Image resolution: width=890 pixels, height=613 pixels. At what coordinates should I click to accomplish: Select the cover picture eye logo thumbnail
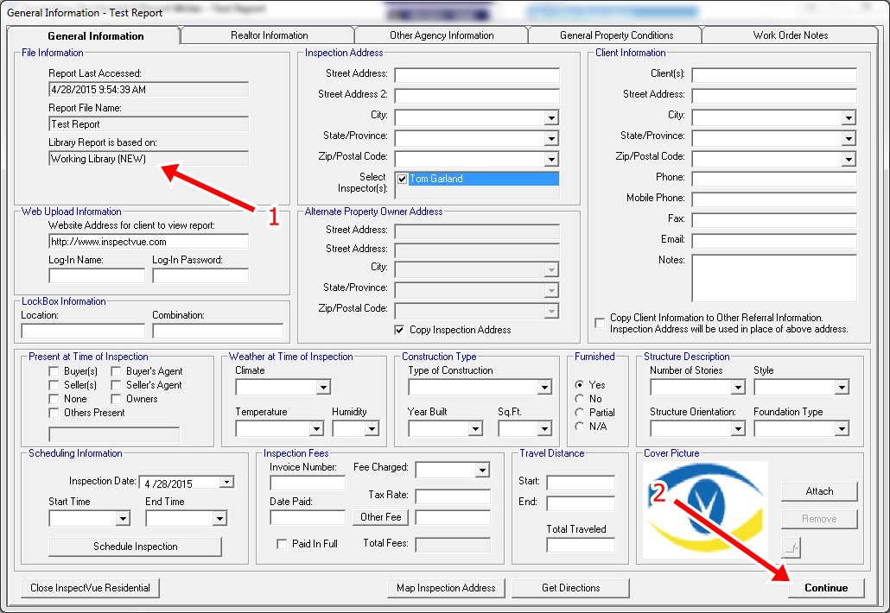(706, 509)
